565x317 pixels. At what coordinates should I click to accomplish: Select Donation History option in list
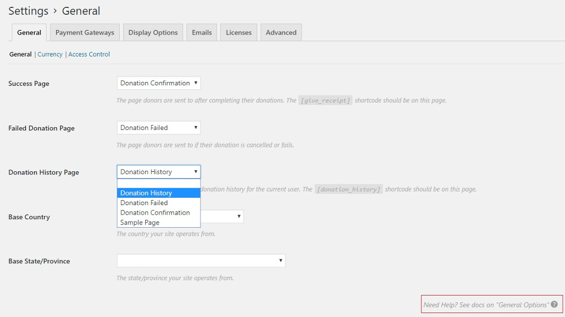pyautogui.click(x=158, y=193)
